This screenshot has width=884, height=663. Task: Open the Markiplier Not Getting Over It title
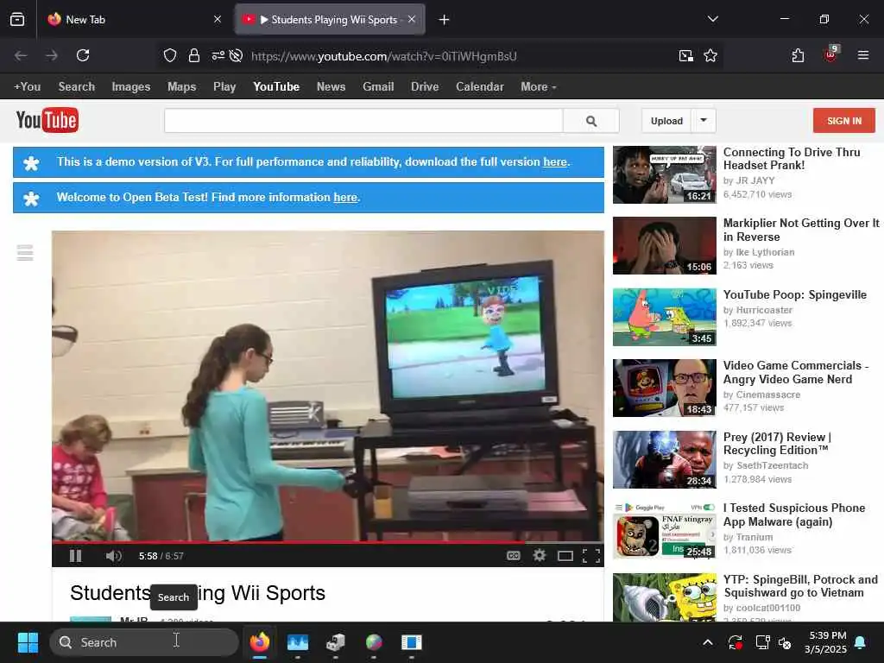click(801, 230)
